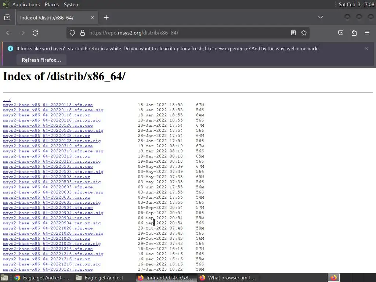Select the Index of /distrib/x86_64/ tab
This screenshot has height=282, width=376.
click(58, 18)
